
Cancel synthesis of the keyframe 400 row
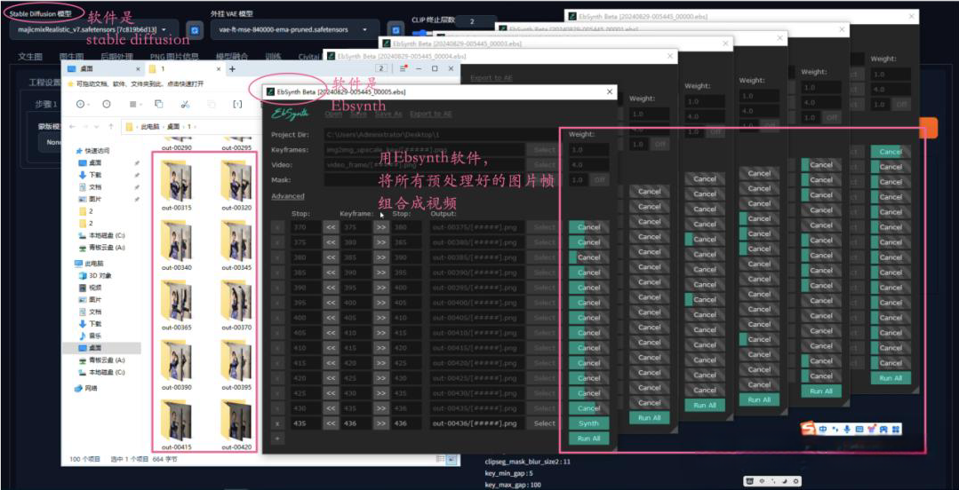click(x=588, y=303)
